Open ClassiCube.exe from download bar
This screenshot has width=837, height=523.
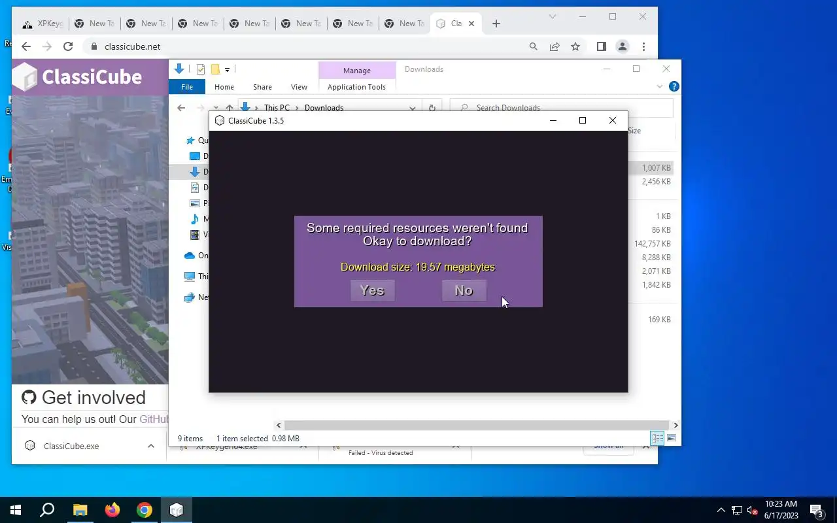[x=71, y=446]
